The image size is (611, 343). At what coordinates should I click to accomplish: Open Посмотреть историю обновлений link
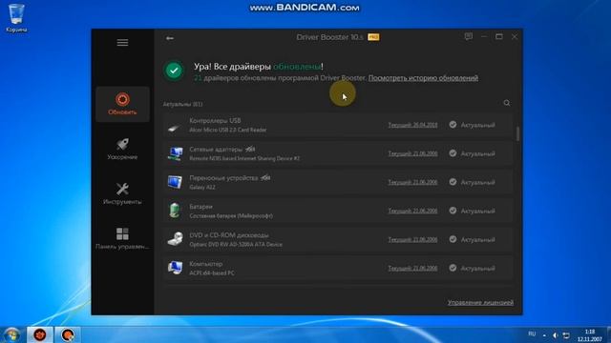point(423,78)
